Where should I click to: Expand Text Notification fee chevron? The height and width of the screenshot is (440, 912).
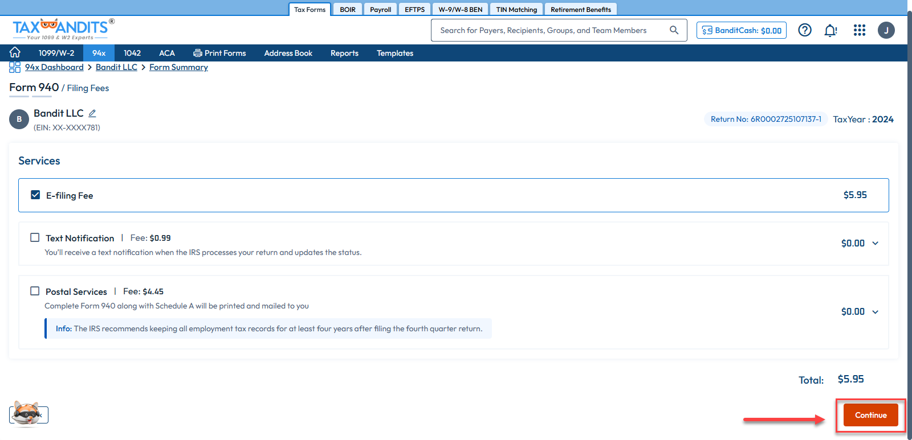(x=875, y=244)
